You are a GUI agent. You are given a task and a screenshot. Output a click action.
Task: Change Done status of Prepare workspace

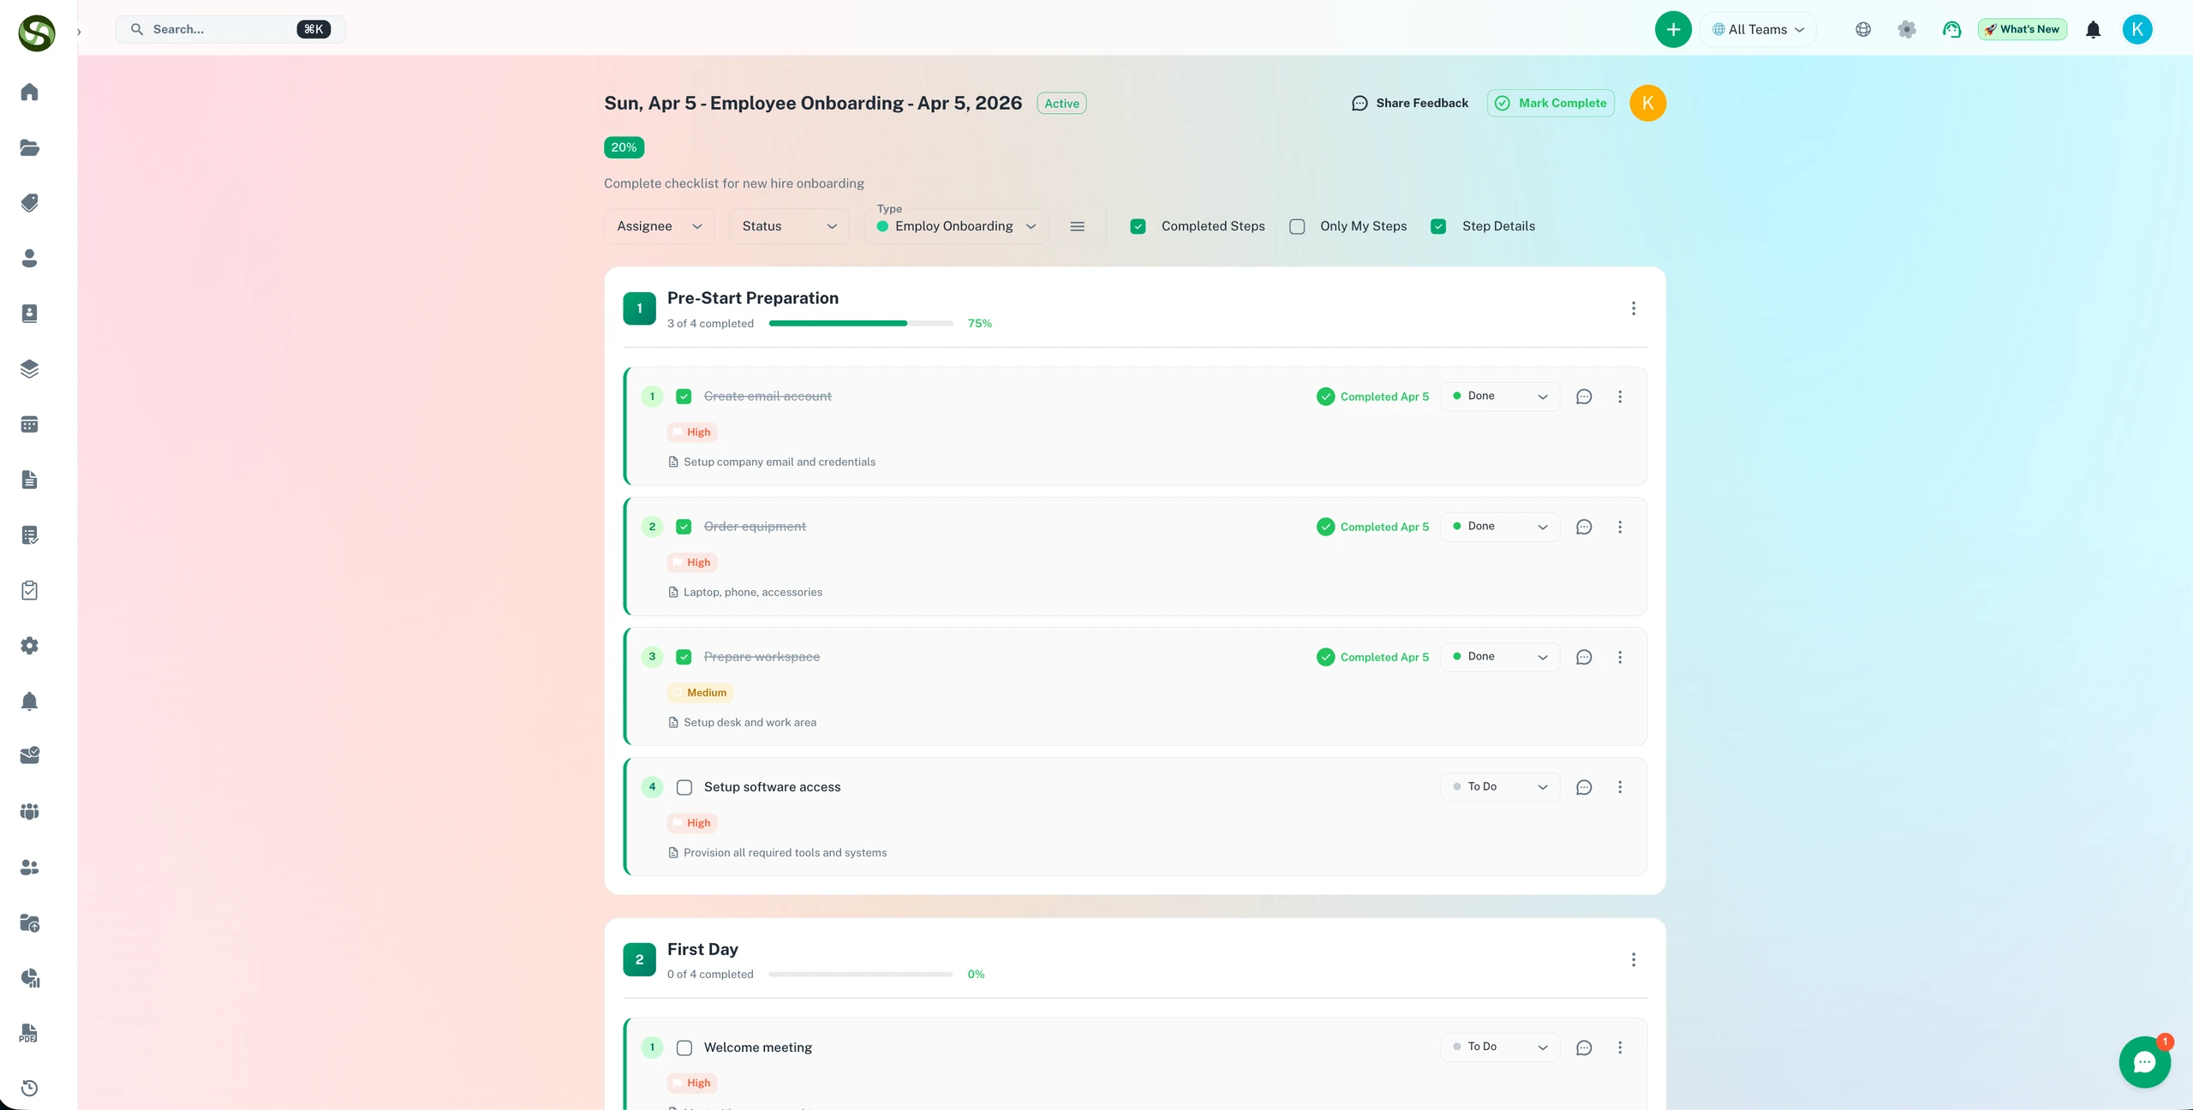1500,657
